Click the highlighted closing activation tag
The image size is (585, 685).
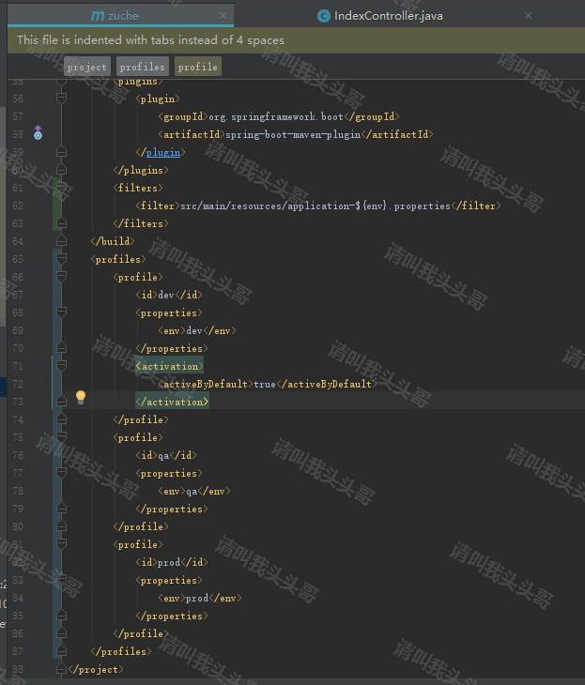click(172, 402)
